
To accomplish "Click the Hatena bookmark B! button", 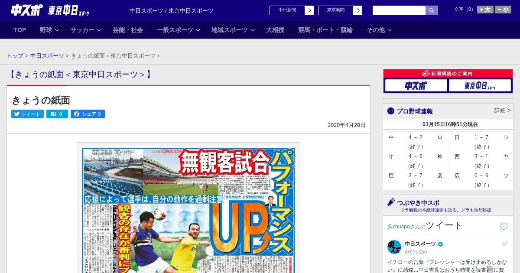I will [57, 114].
